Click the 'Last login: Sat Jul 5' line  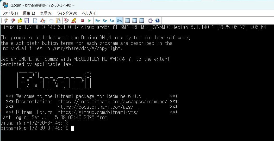(54, 117)
